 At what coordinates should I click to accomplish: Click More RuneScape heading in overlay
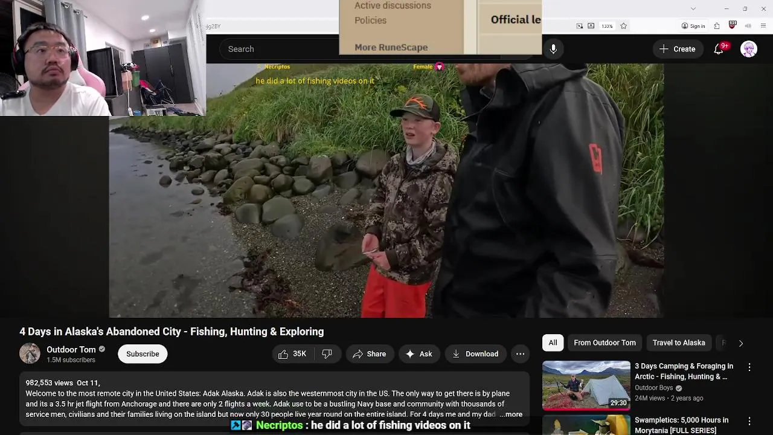(391, 47)
